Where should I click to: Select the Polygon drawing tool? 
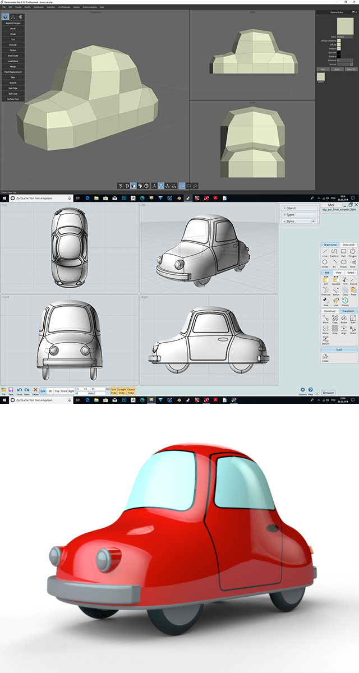tap(352, 253)
